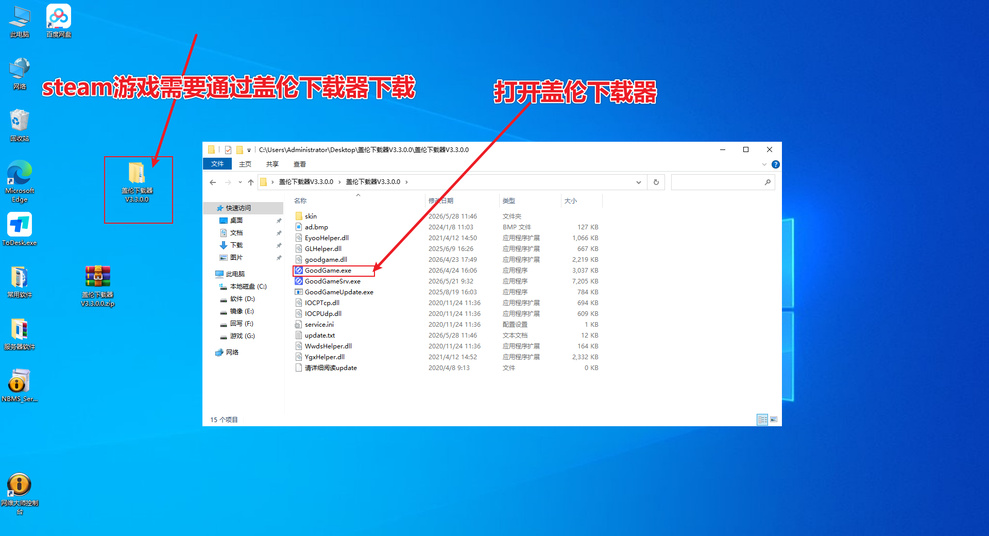Select the 网维大师控制台 desktop shortcut

click(x=20, y=494)
